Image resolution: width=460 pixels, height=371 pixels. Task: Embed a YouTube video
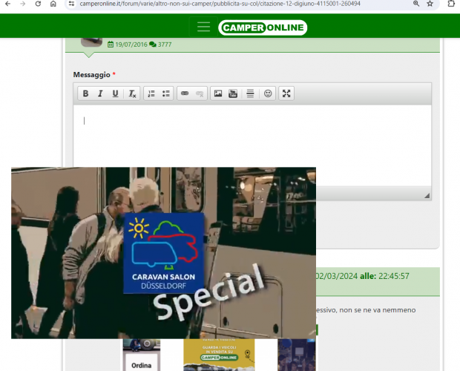click(233, 93)
